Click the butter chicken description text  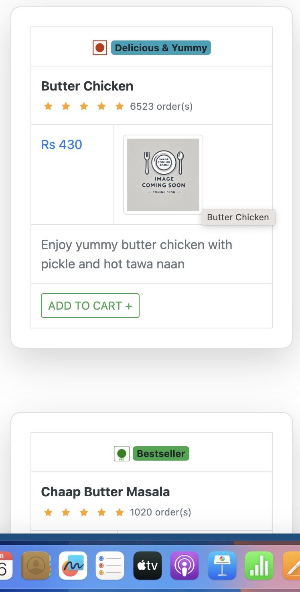coord(136,254)
